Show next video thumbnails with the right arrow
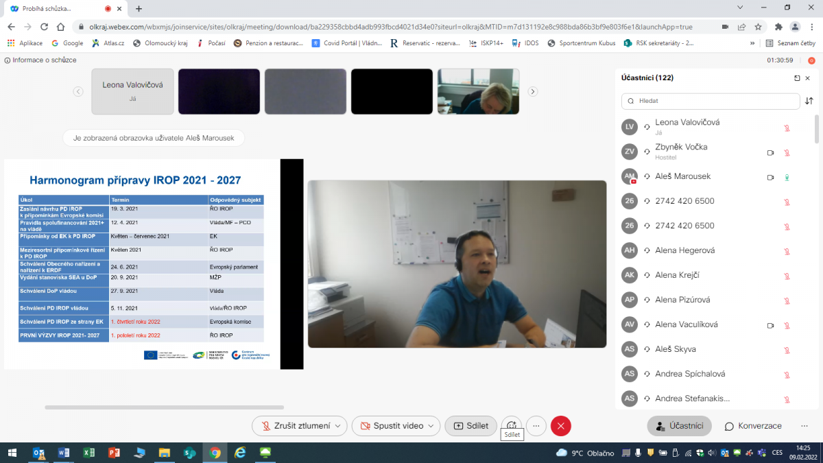This screenshot has width=823, height=463. tap(532, 91)
